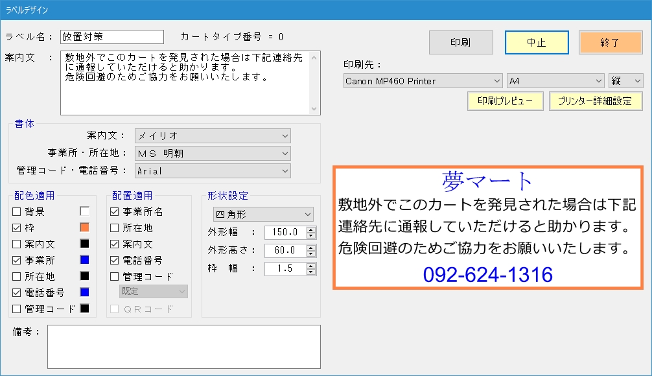Increase 外形幅 with the up arrow
This screenshot has height=376, width=652.
311,229
